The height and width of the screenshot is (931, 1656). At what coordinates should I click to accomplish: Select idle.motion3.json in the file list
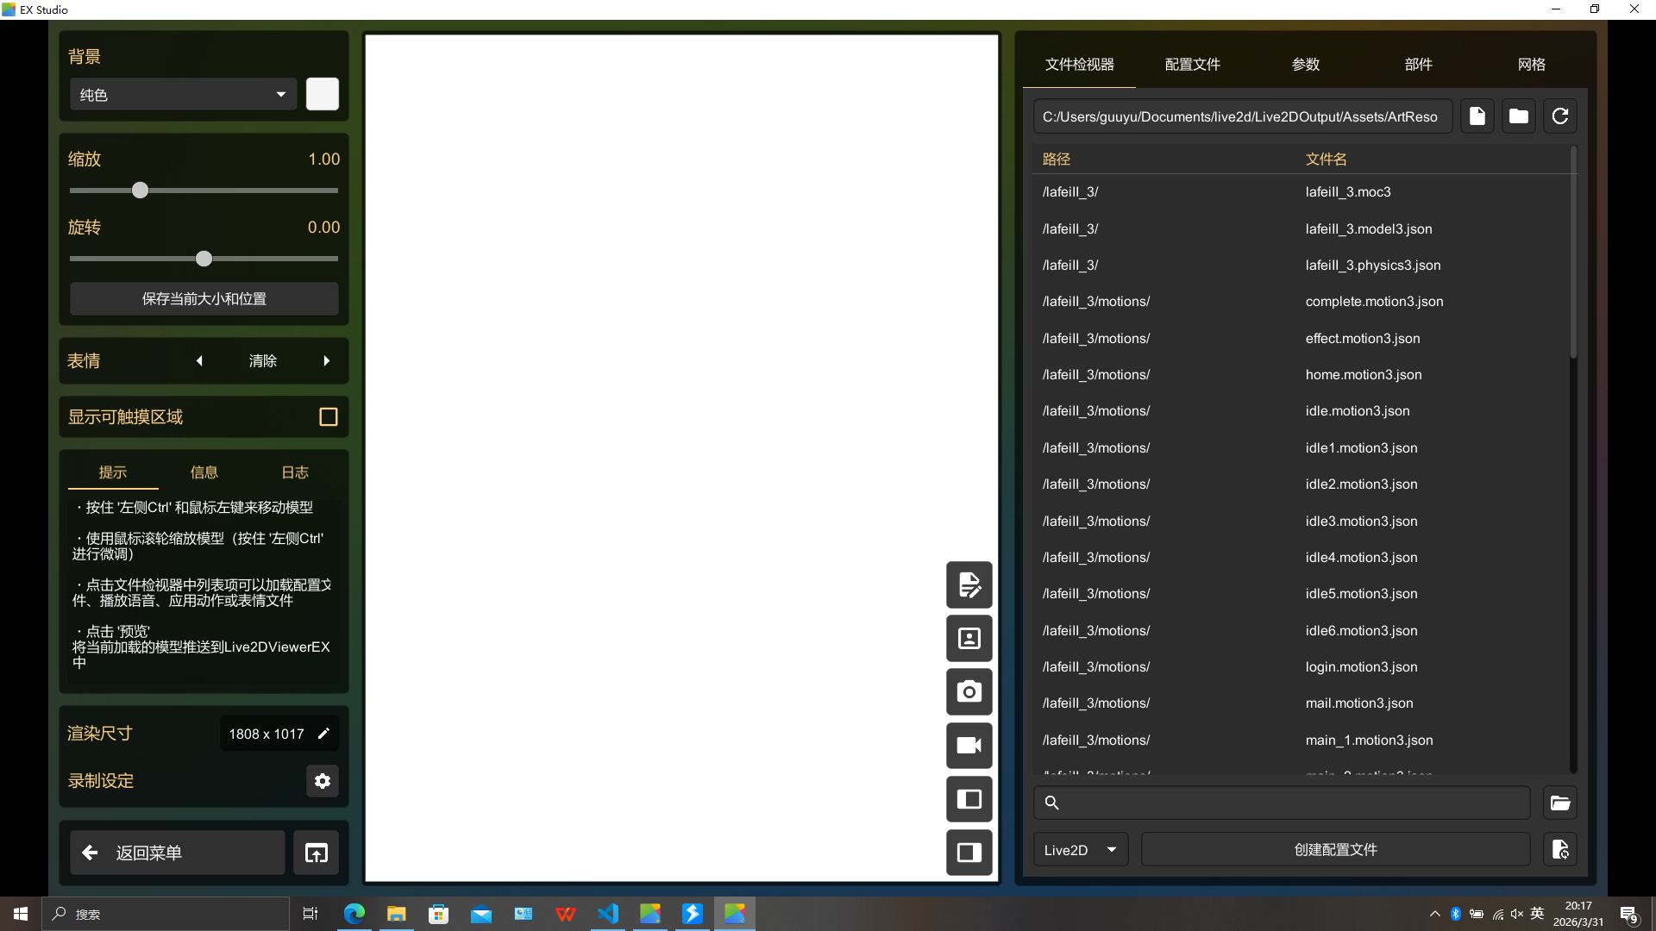pyautogui.click(x=1357, y=411)
